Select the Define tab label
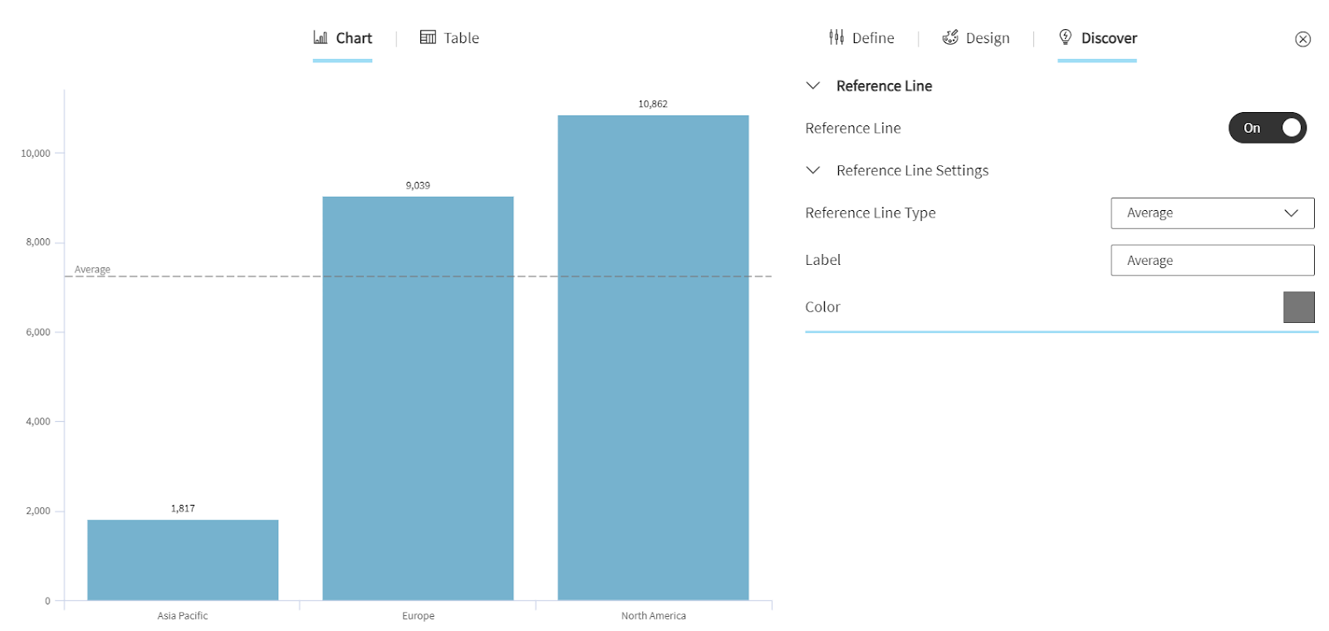Screen dimensions: 1329x631 (873, 38)
